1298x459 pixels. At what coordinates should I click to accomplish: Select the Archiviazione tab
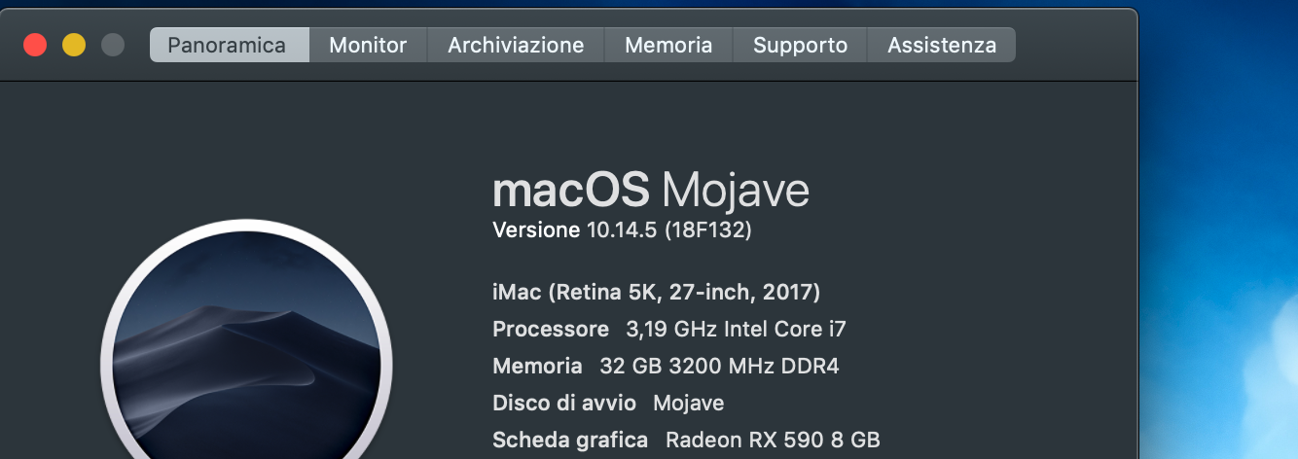point(516,45)
